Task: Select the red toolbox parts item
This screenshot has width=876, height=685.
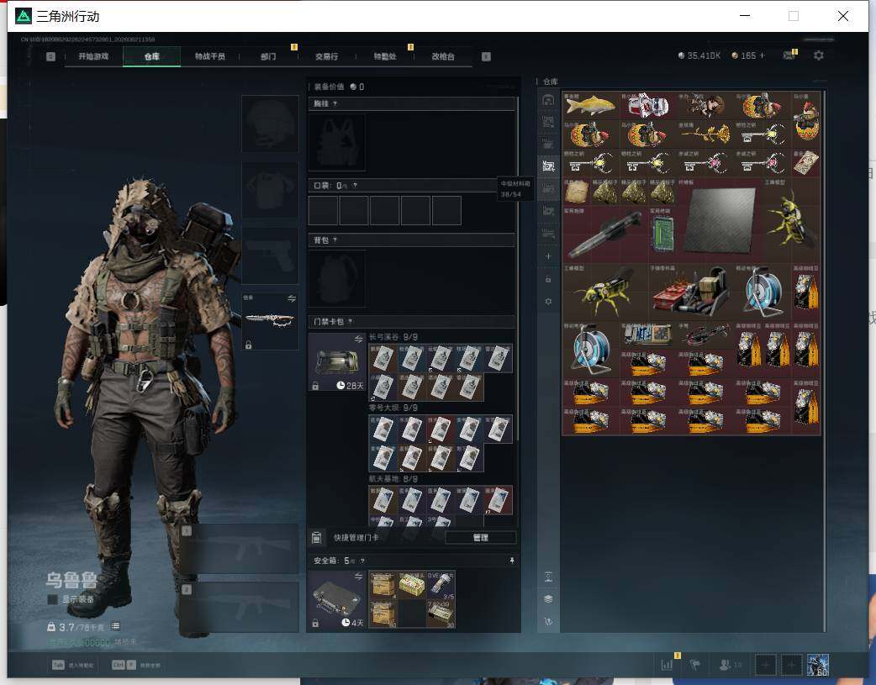Action: click(690, 292)
